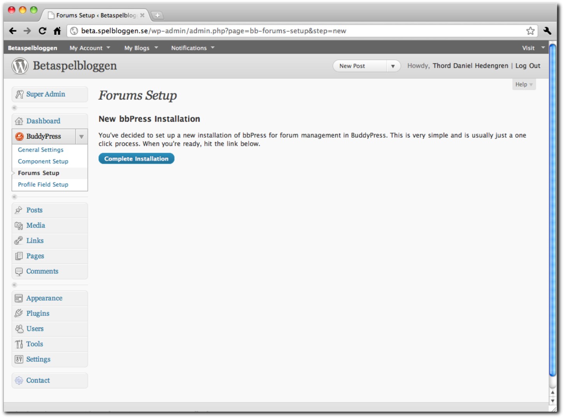This screenshot has height=418, width=564.
Task: Click Betaspelbloggen in admin bar
Action: pyautogui.click(x=33, y=48)
